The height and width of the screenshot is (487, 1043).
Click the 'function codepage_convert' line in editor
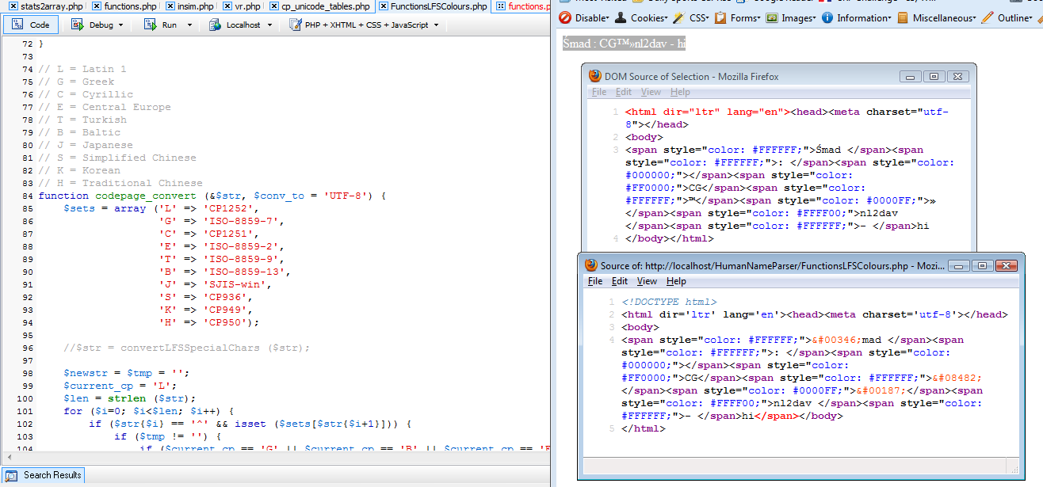pos(212,196)
